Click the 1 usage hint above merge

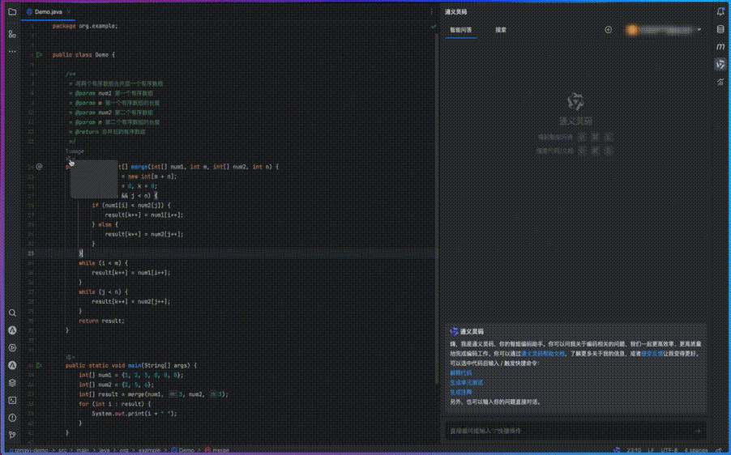[x=75, y=151]
